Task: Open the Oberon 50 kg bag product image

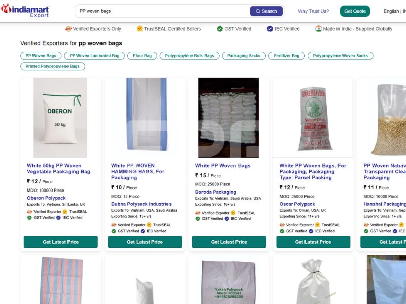Action: click(x=60, y=118)
